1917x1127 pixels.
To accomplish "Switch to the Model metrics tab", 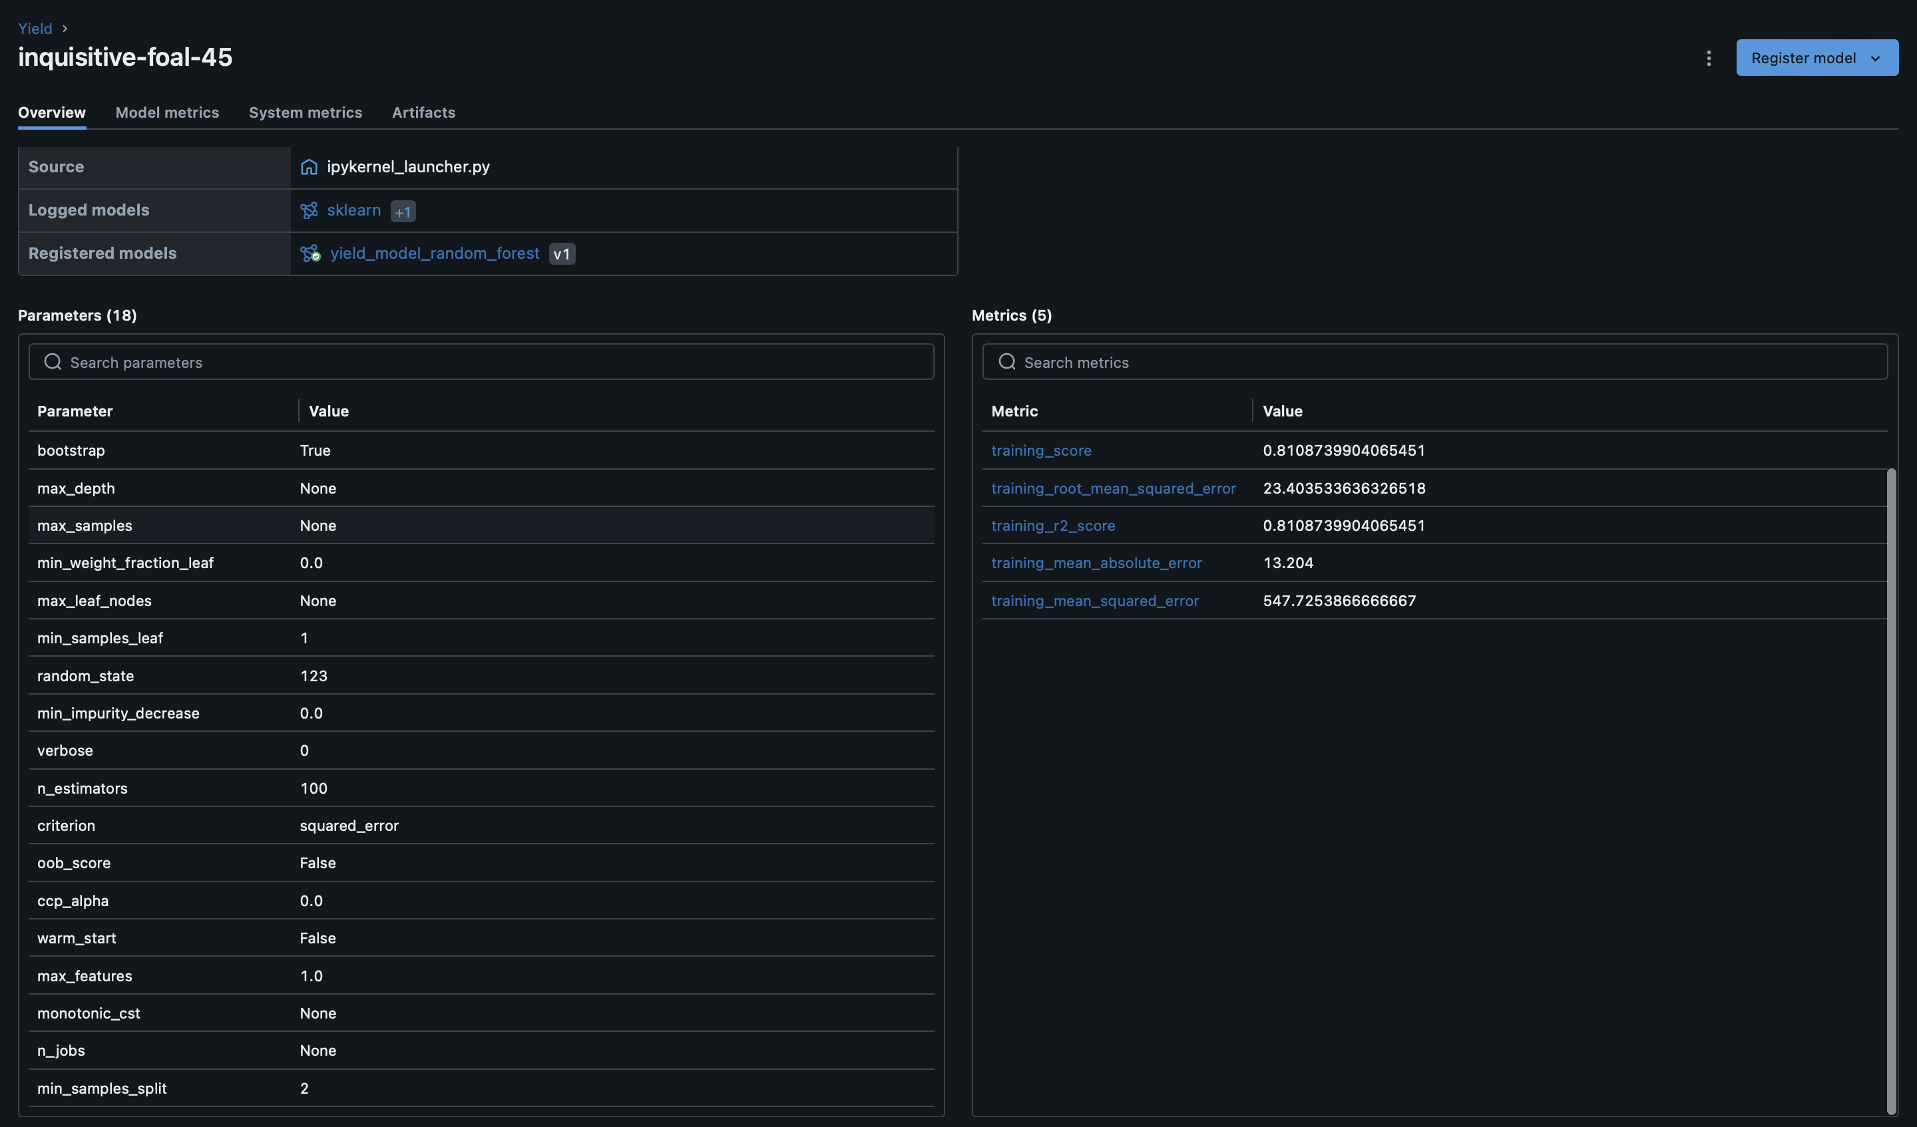I will click(167, 112).
